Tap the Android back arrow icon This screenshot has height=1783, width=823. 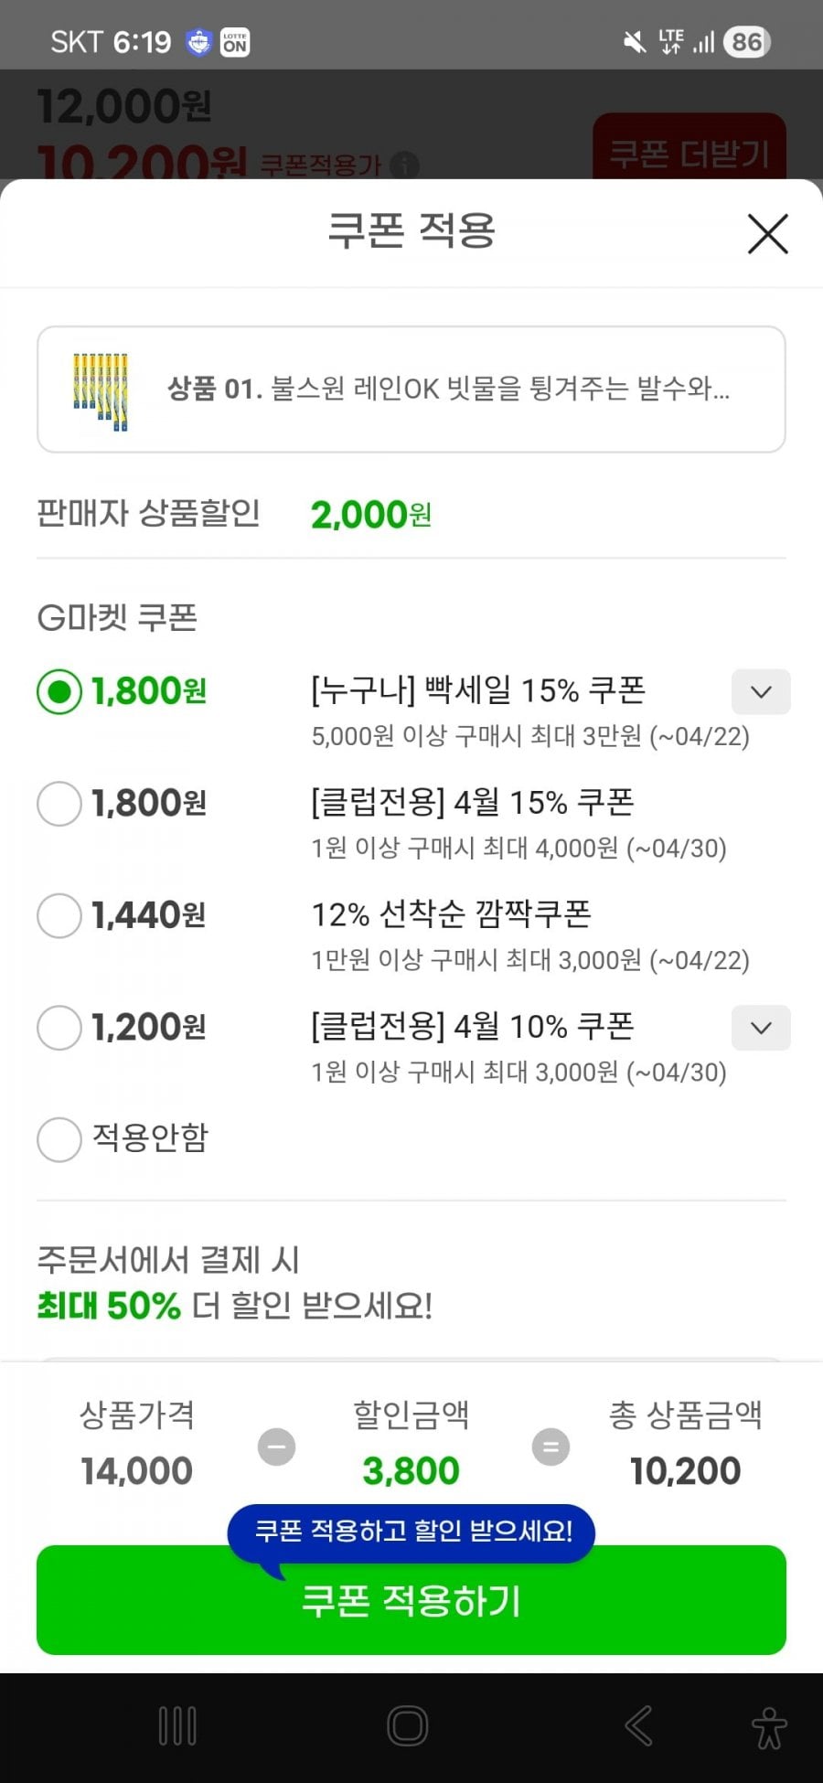click(638, 1725)
